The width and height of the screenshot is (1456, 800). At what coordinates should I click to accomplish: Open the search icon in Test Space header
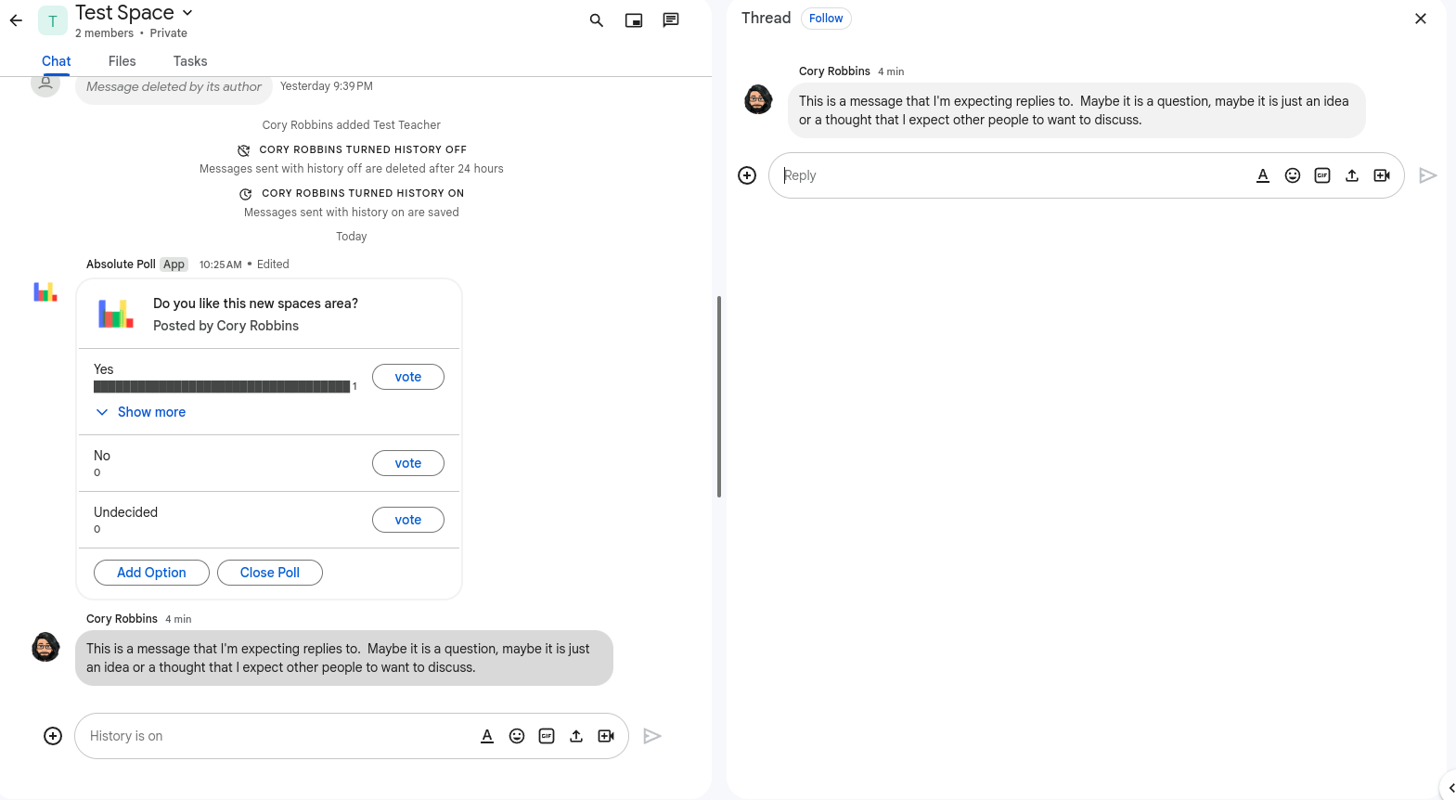tap(597, 20)
